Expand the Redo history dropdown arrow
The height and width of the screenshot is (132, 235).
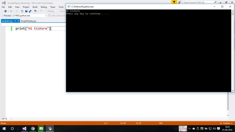click(44, 11)
